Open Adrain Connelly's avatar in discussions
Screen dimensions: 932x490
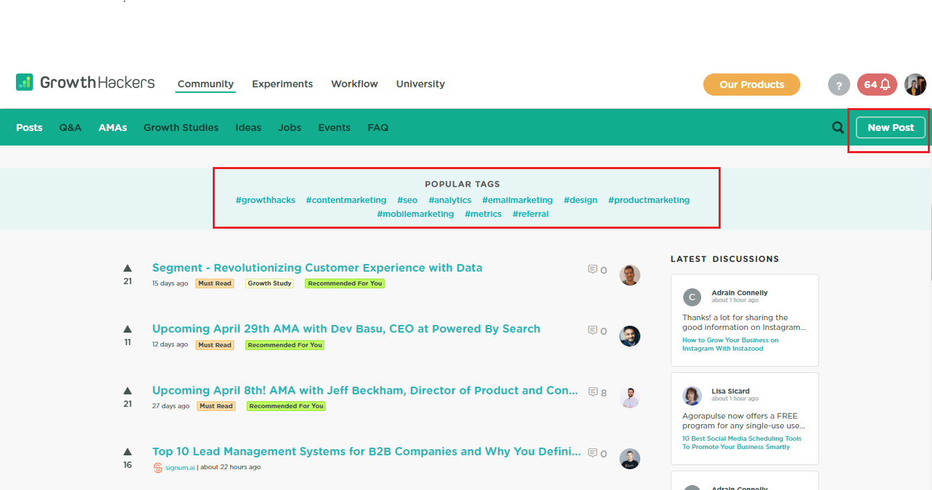[692, 297]
